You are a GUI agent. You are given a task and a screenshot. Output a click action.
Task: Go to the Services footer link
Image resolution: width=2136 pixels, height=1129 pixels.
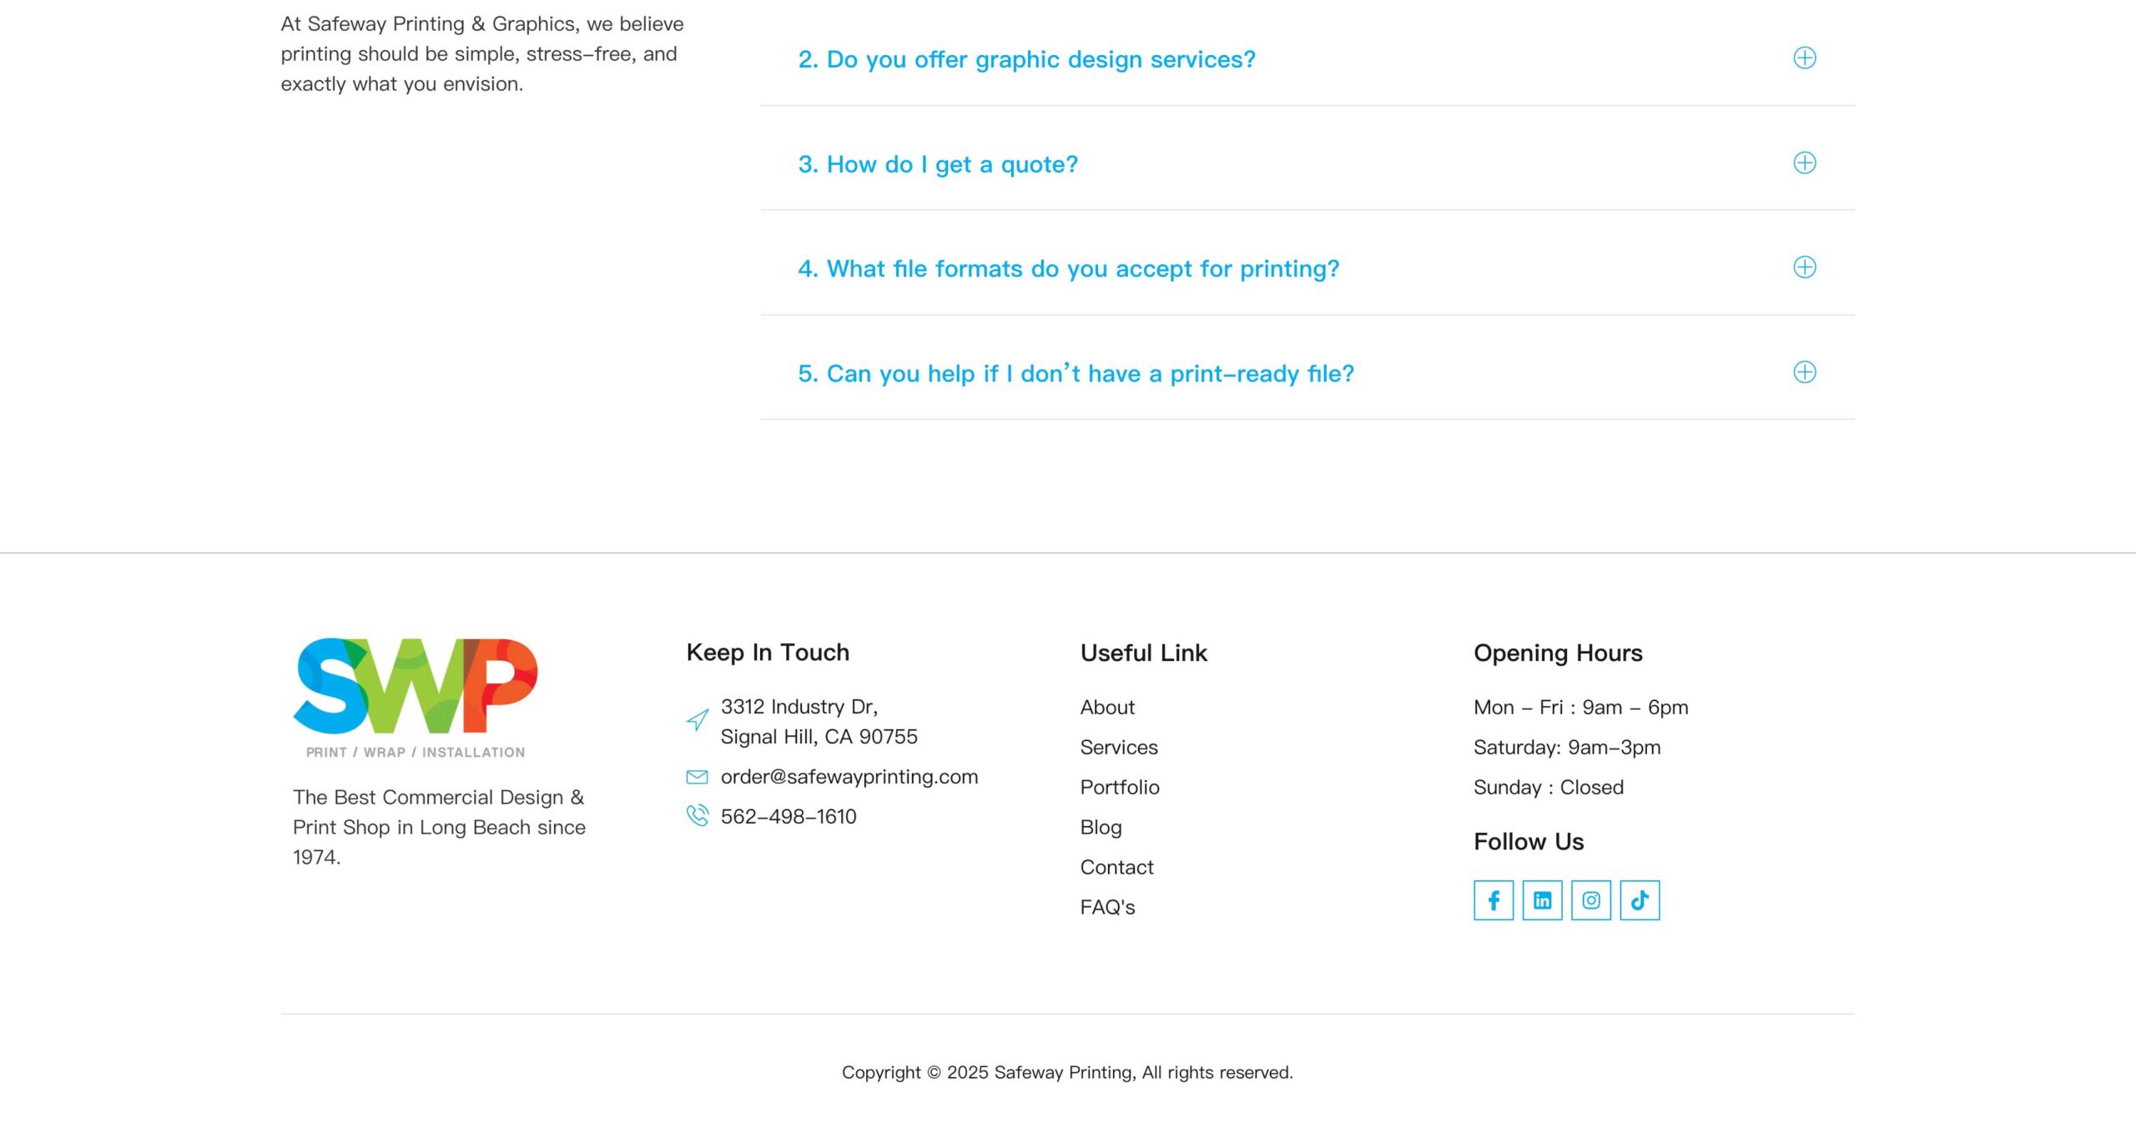[1119, 748]
